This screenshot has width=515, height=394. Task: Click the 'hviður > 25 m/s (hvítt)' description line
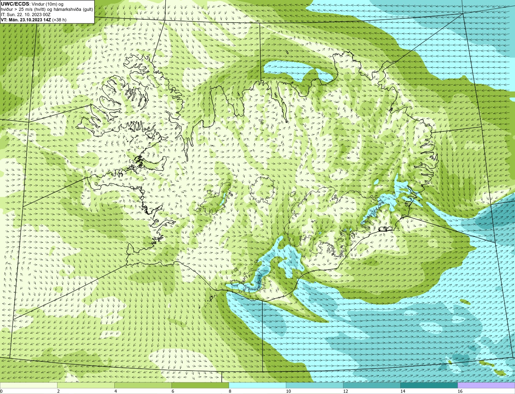(47, 9)
